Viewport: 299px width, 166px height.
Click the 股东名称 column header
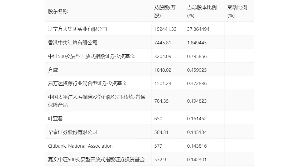(58, 11)
